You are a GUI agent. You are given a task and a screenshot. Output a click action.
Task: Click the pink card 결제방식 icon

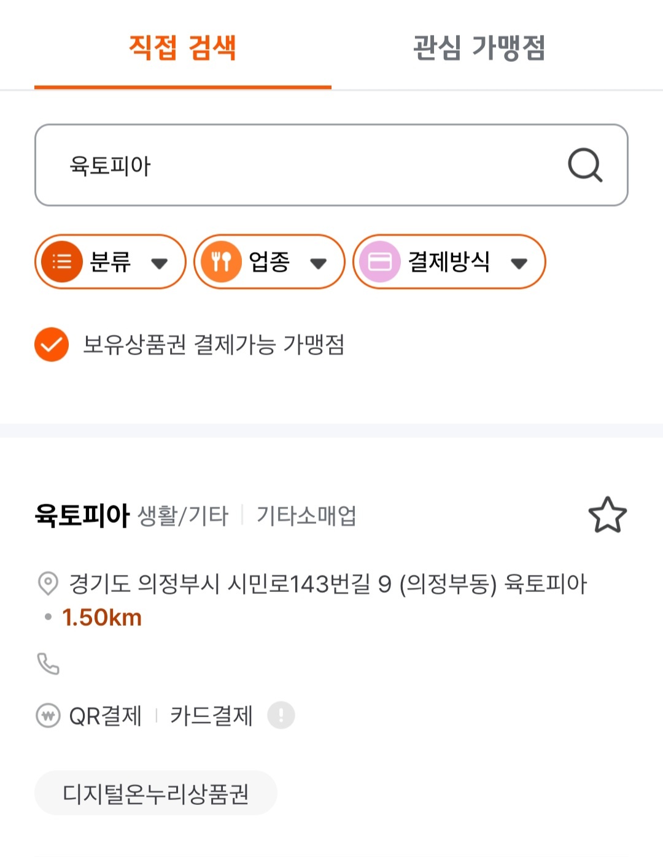[x=380, y=262]
